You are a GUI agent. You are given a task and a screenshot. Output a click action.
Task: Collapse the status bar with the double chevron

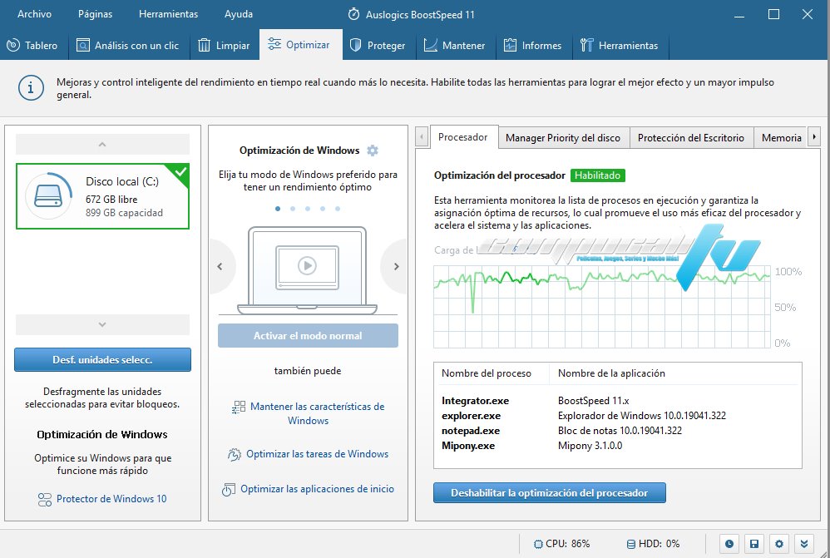pyautogui.click(x=803, y=543)
